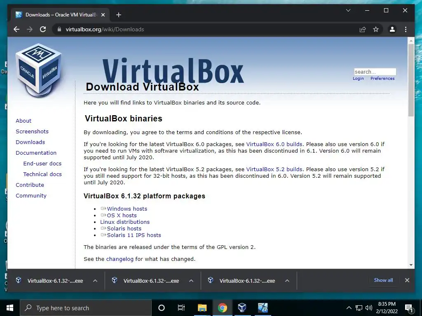Open network status tray icon

coord(359,308)
